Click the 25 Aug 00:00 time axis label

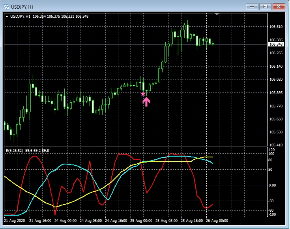[x=141, y=221]
